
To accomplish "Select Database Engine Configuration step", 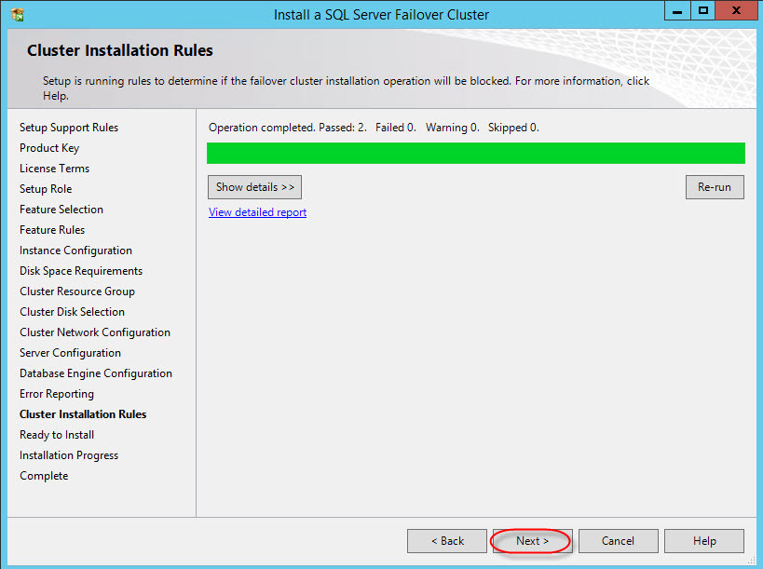I will pyautogui.click(x=96, y=373).
